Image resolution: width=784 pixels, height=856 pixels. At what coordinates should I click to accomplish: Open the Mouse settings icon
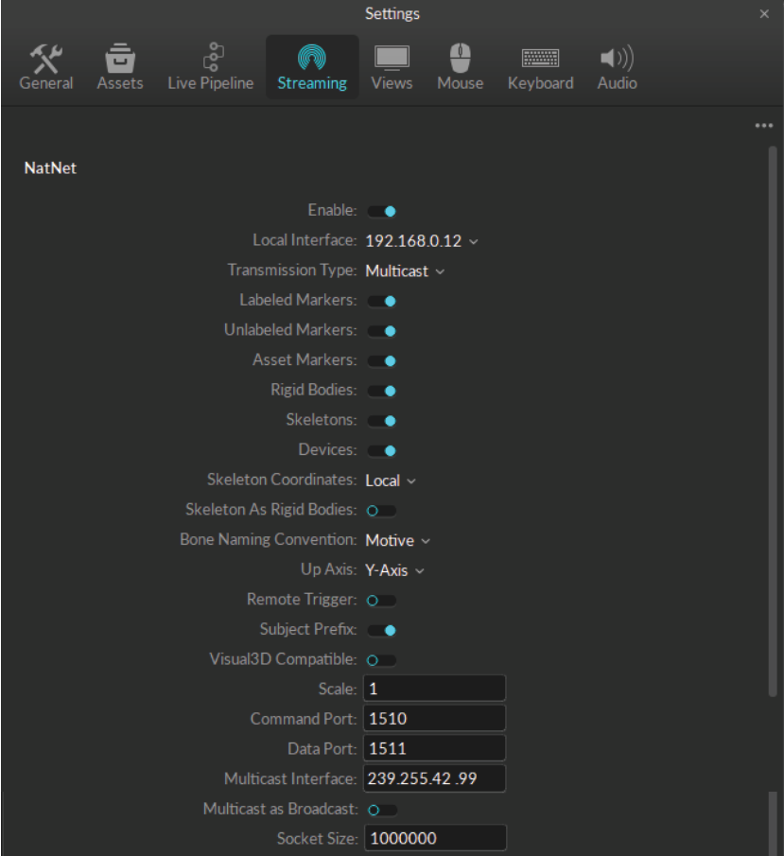coord(460,59)
